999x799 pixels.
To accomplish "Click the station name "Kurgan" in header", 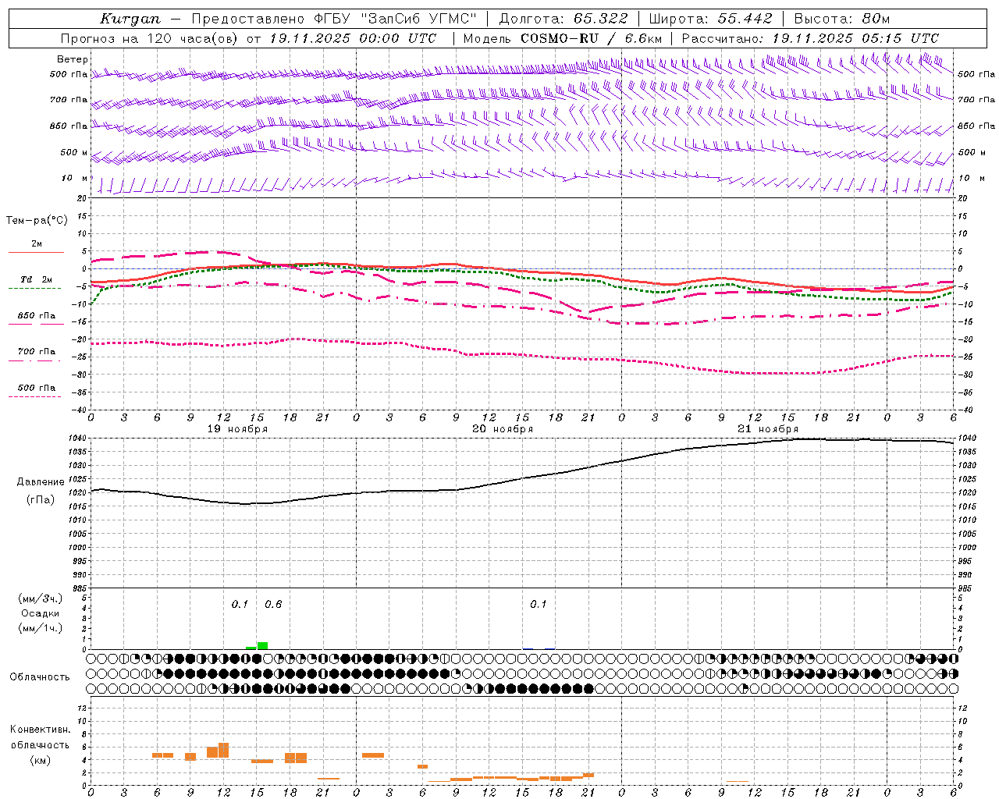I will pyautogui.click(x=130, y=19).
